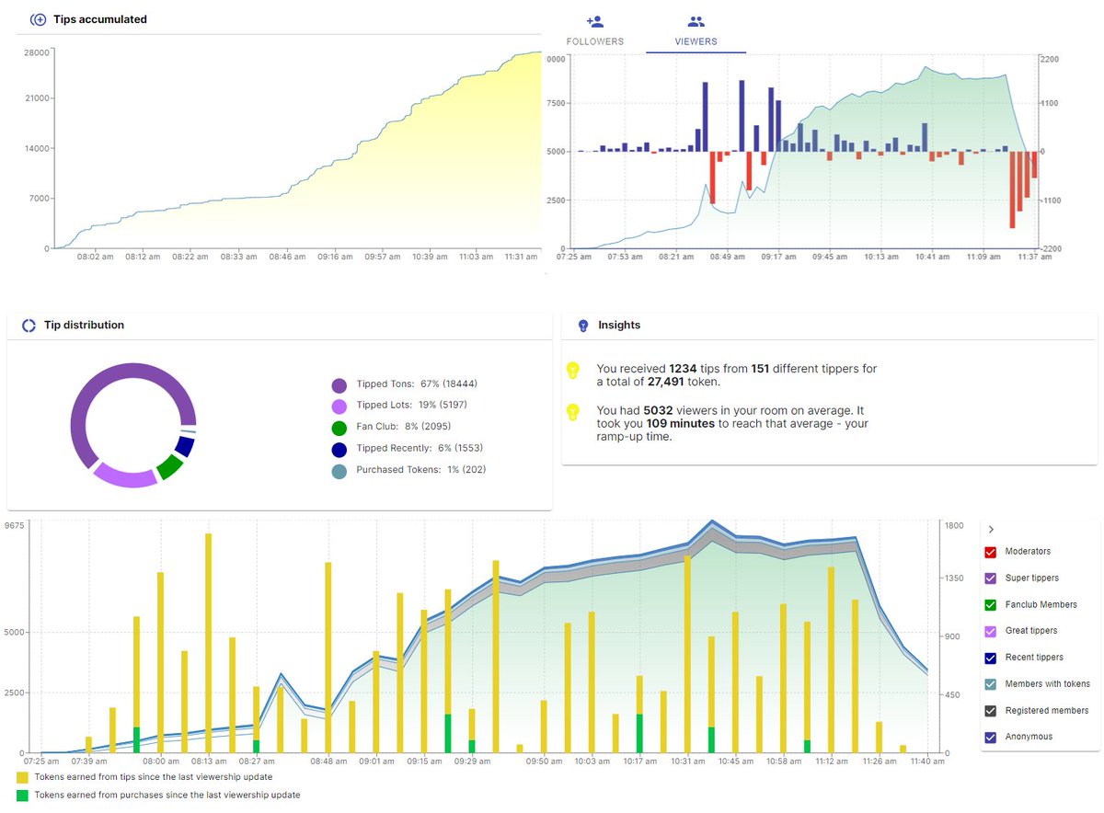Click the 07:25 am tick in viewers chart
This screenshot has width=1104, height=813.
(x=575, y=258)
